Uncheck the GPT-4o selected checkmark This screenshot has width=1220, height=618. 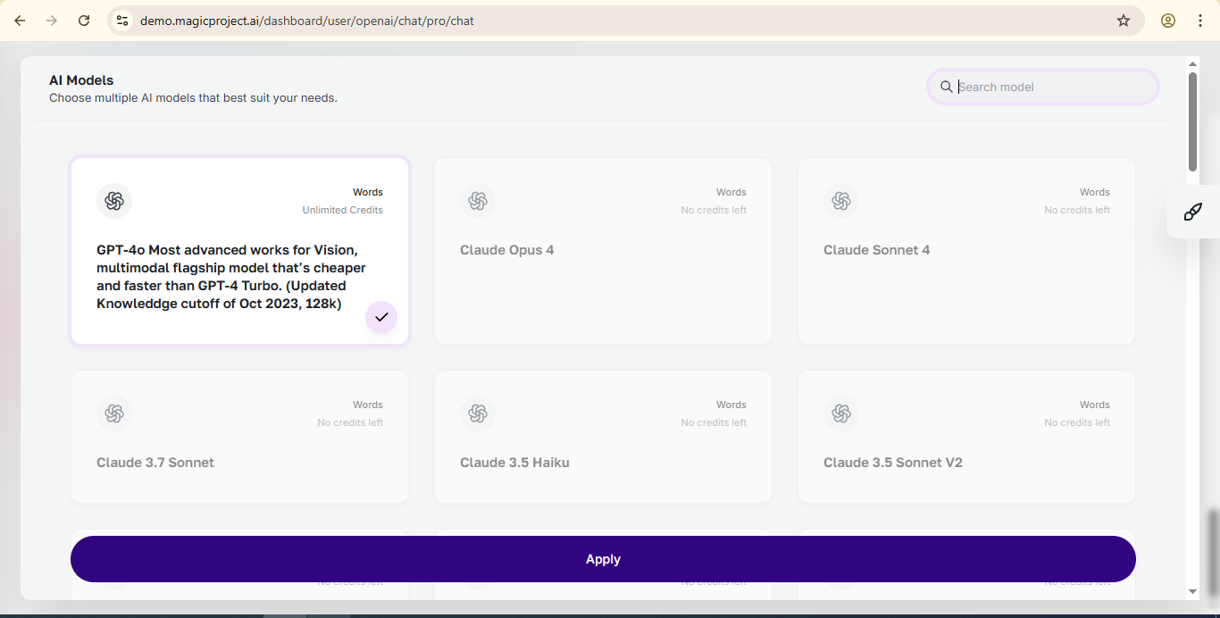point(381,317)
